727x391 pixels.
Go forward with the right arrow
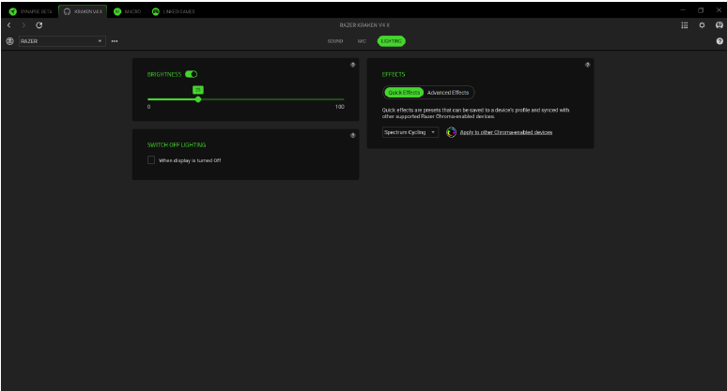(23, 25)
